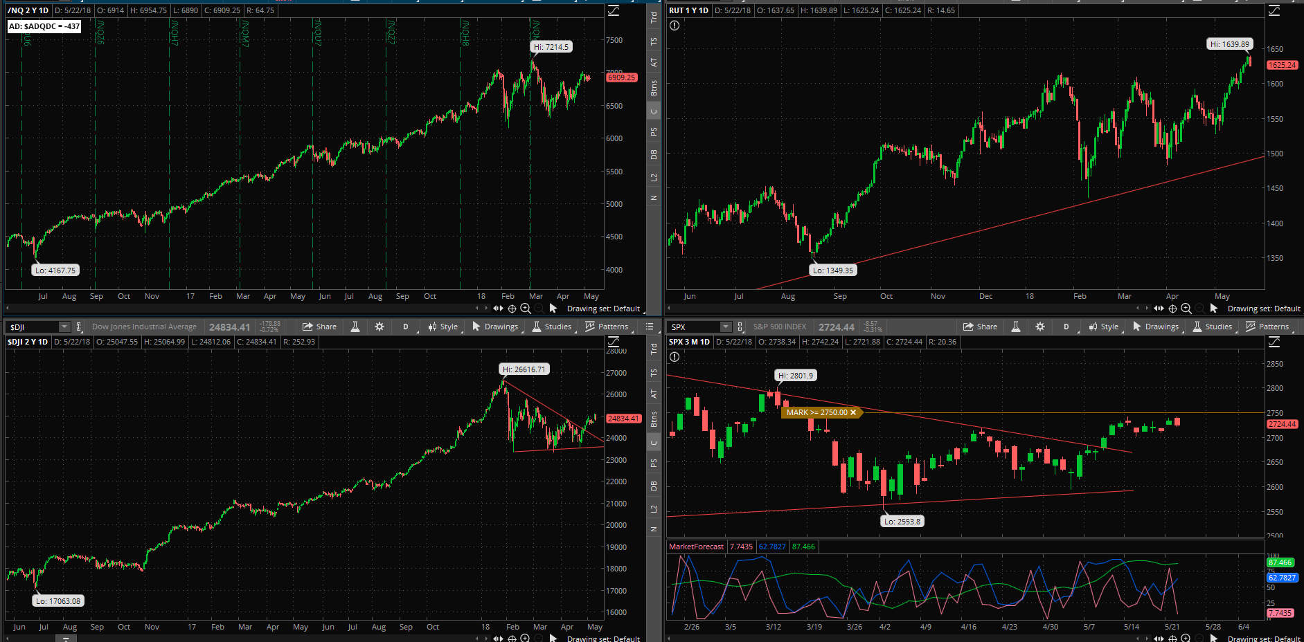Open the Style menu in $DJI toolbar
1304x642 pixels.
pyautogui.click(x=443, y=327)
